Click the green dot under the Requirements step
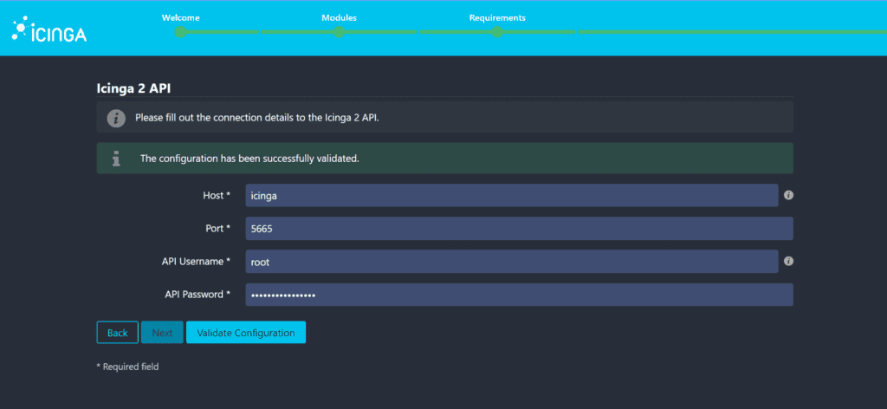Image resolution: width=887 pixels, height=409 pixels. click(x=497, y=32)
